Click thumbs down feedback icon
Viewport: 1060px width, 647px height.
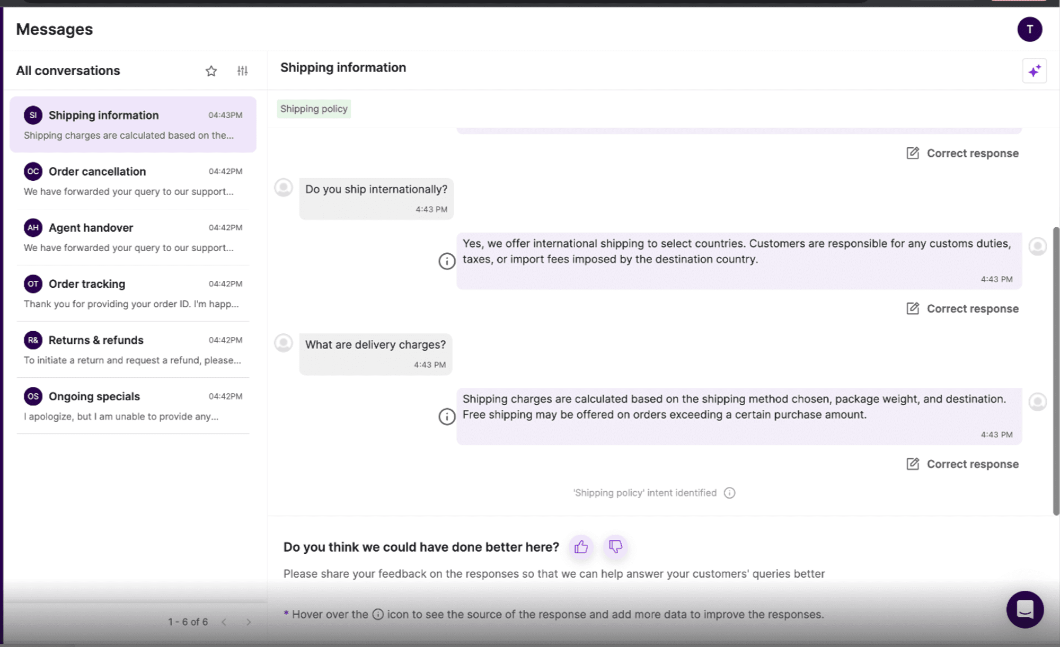coord(615,546)
